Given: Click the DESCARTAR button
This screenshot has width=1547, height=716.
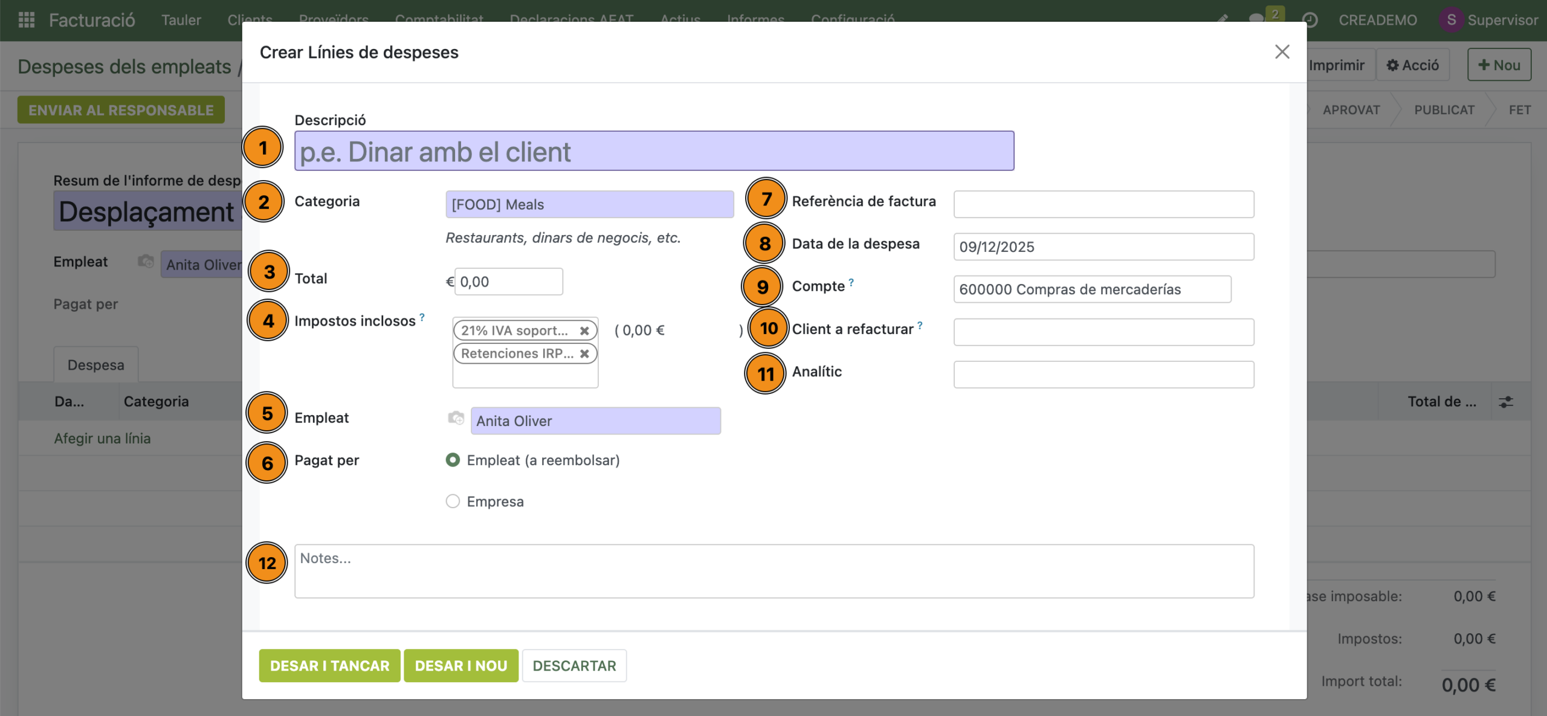Looking at the screenshot, I should [573, 665].
